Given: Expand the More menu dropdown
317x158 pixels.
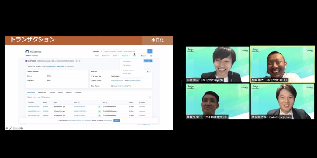Looking at the screenshot, I should (135, 56).
